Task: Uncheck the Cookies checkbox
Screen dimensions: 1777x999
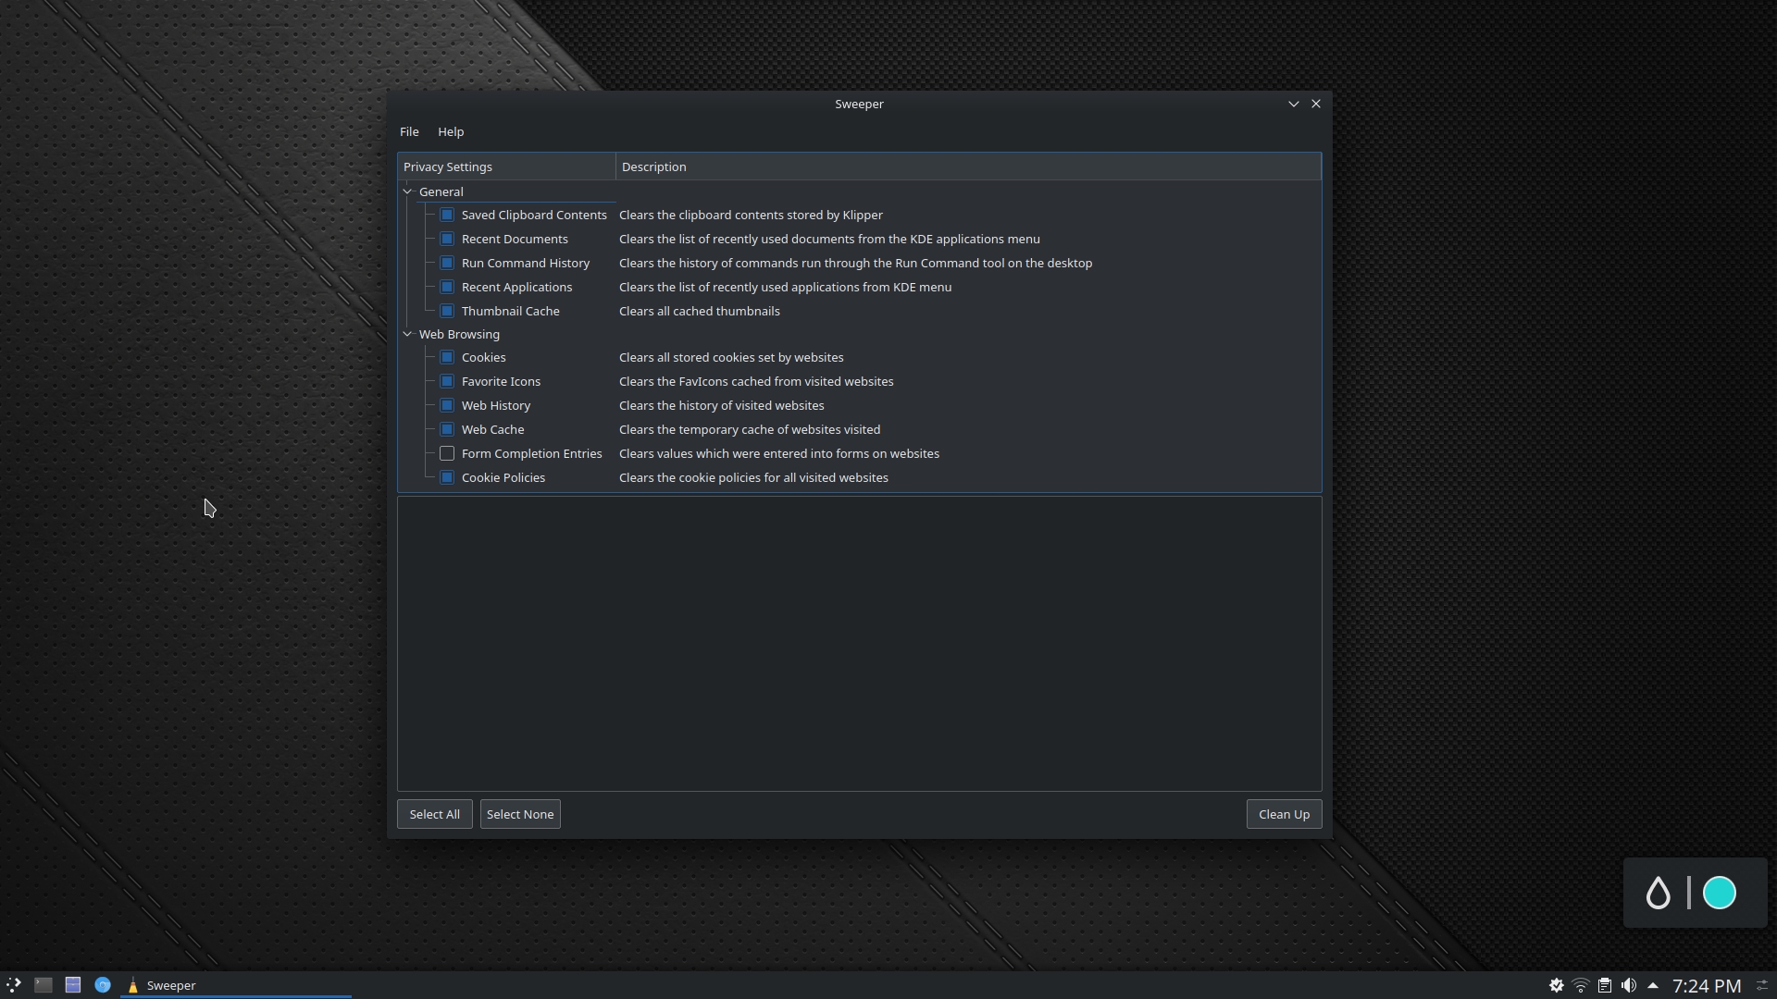Action: point(447,357)
